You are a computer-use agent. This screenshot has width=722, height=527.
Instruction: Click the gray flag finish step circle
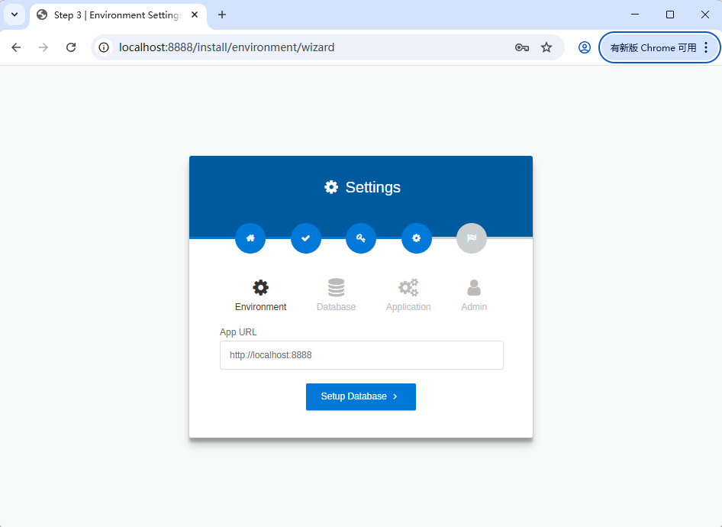[x=472, y=238]
